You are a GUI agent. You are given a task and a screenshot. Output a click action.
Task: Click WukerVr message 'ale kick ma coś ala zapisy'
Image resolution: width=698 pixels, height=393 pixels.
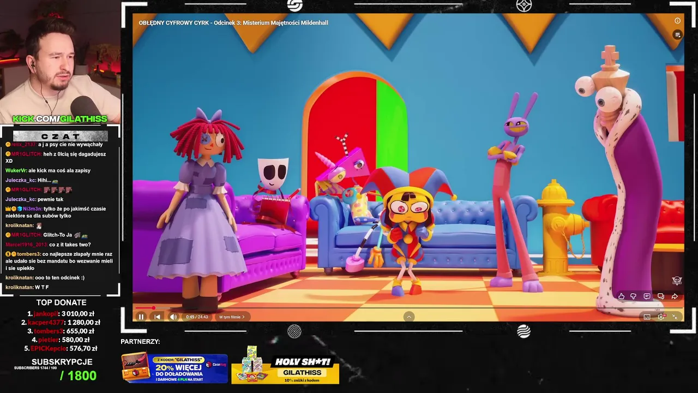pos(48,170)
